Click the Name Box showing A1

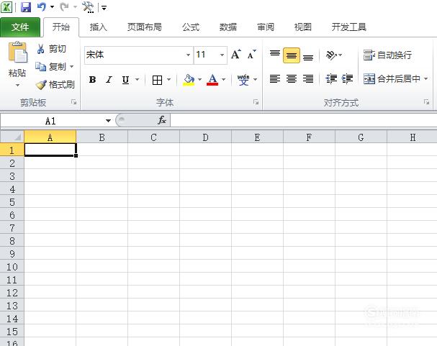52,121
